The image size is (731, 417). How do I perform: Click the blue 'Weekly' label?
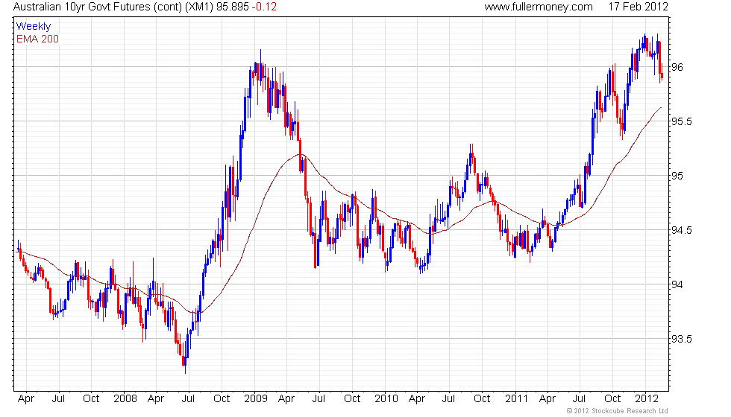coord(34,27)
